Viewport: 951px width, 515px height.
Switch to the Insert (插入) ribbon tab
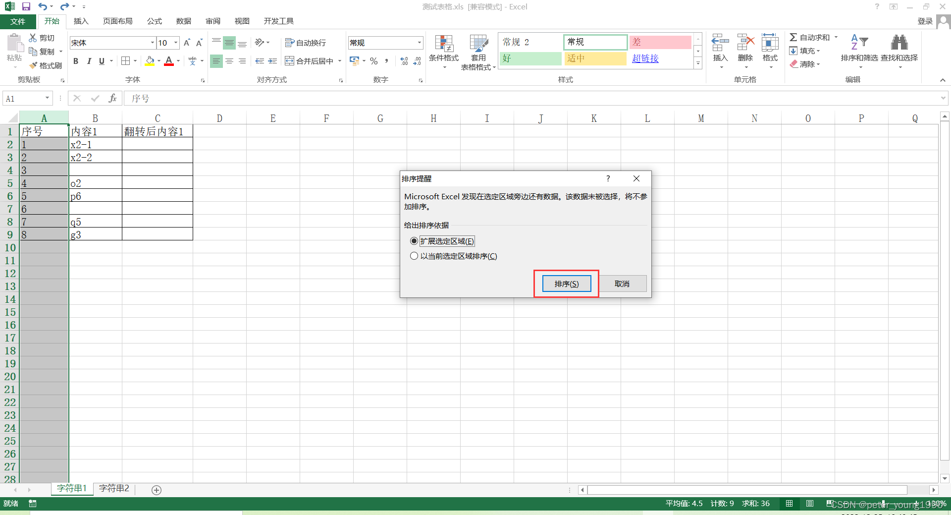[x=81, y=21]
